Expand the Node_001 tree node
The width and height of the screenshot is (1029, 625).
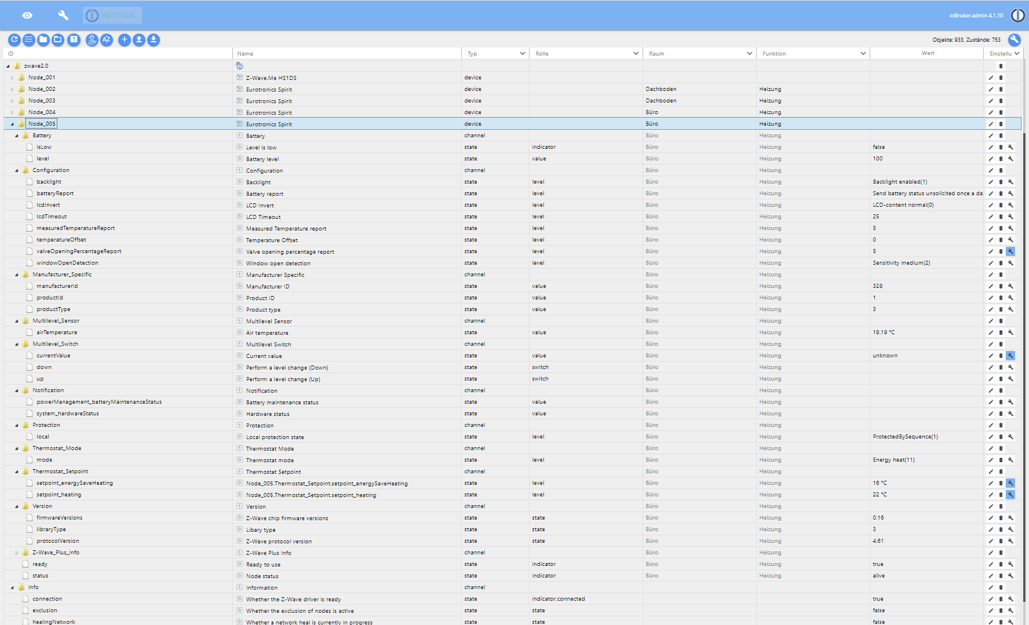click(x=12, y=78)
